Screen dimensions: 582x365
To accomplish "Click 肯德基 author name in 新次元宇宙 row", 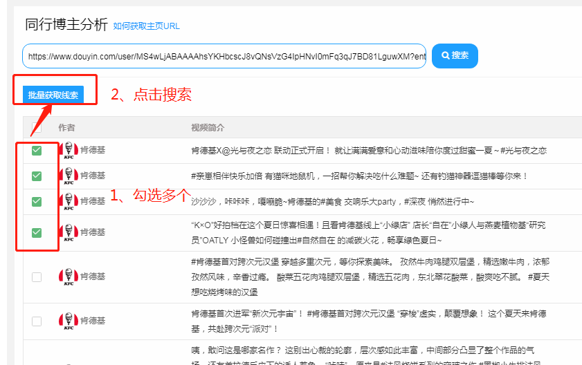I will click(93, 321).
